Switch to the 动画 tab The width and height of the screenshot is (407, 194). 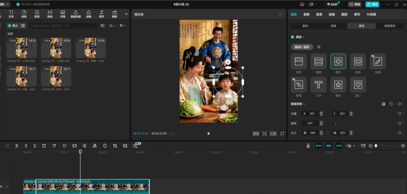(x=332, y=15)
